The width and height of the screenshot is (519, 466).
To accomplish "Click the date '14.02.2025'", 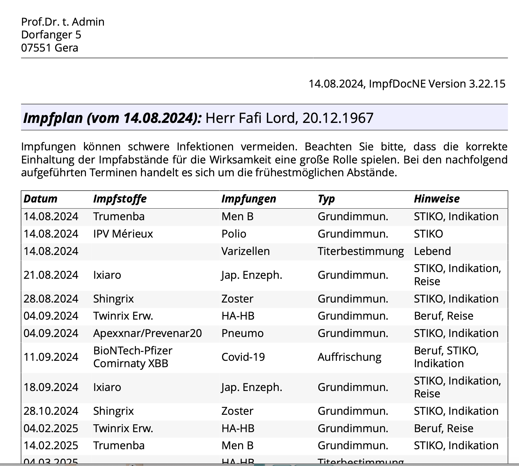I will (51, 446).
